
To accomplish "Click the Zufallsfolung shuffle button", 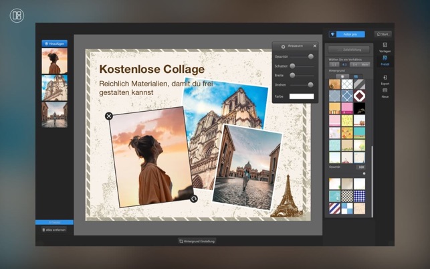I will [x=349, y=50].
